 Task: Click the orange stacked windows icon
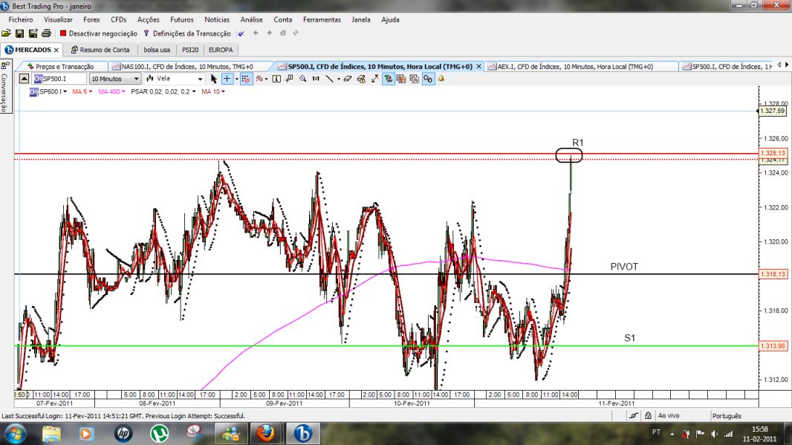click(x=401, y=79)
